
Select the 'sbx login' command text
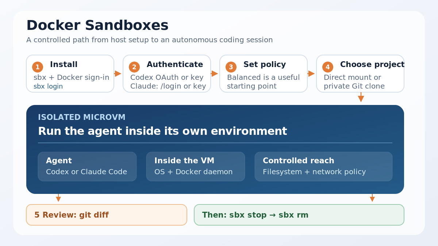(48, 86)
